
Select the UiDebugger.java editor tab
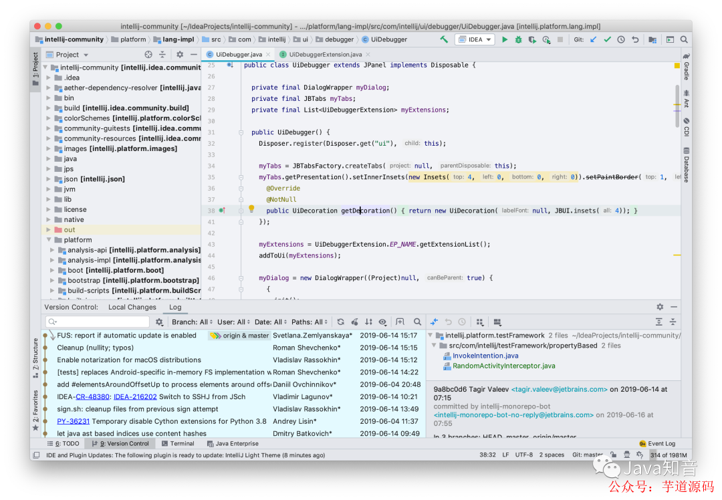point(239,54)
